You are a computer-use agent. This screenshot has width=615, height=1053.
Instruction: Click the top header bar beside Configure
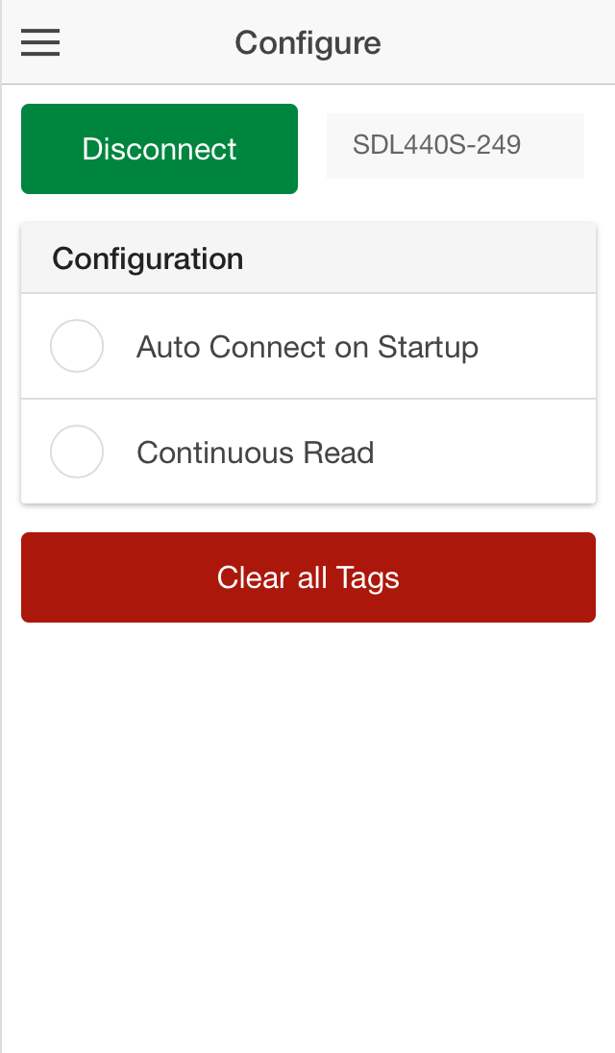500,42
